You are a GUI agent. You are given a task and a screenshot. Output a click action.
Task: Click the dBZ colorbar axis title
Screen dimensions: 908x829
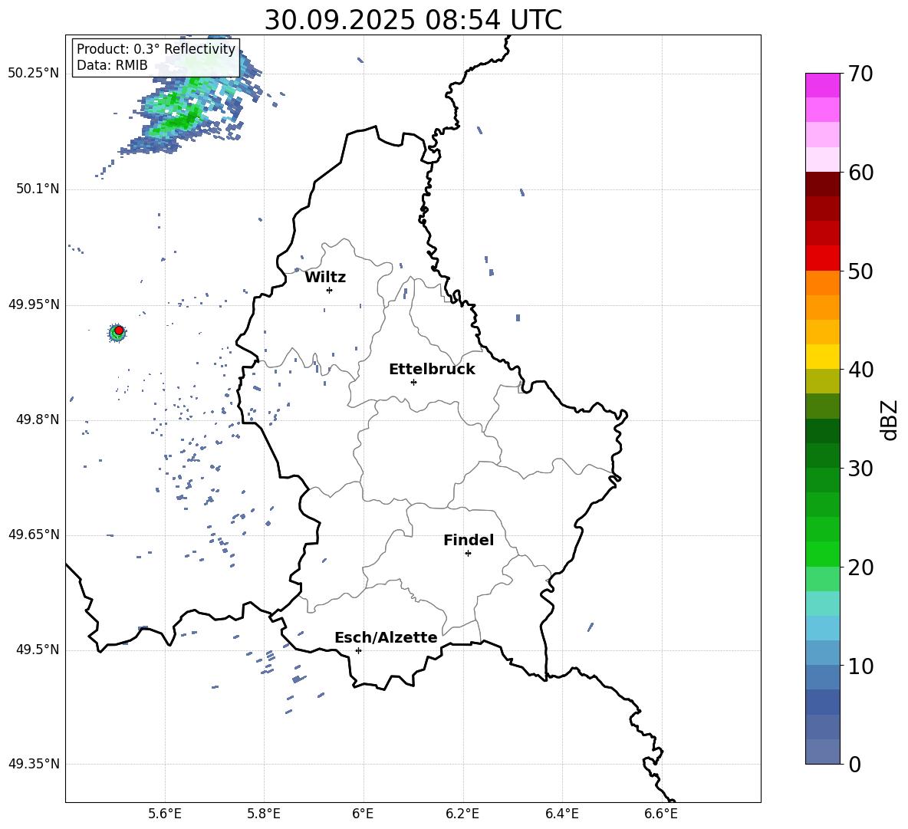coord(890,419)
